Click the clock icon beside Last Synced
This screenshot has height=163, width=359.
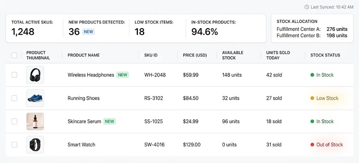pos(307,7)
